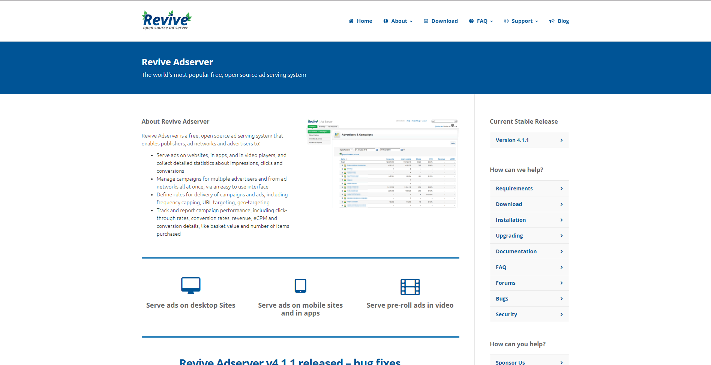The width and height of the screenshot is (711, 365).
Task: Click Serve ads on desktop Sites heading
Action: 191,305
